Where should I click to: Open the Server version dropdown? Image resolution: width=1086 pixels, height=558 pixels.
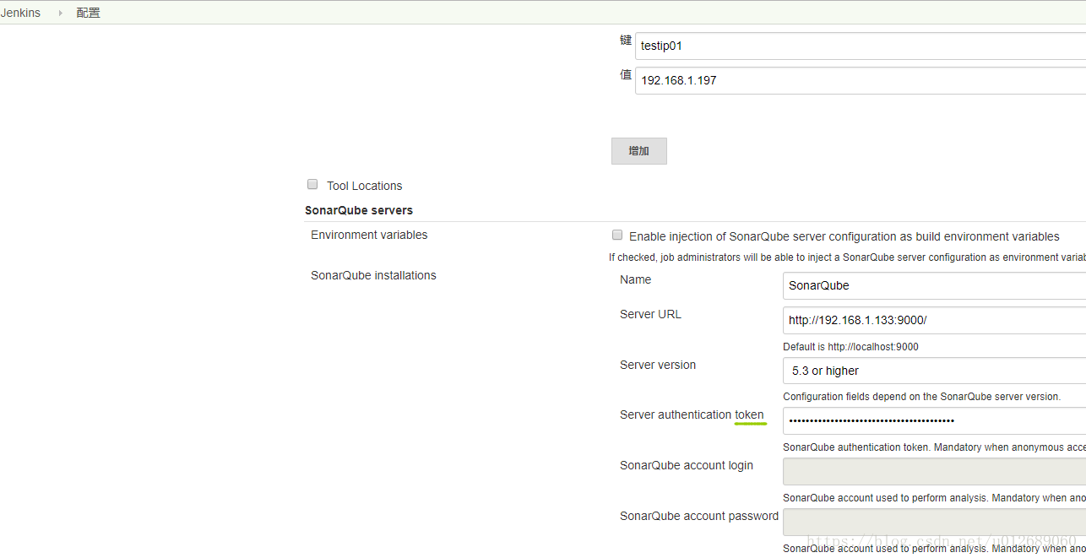[x=934, y=371]
